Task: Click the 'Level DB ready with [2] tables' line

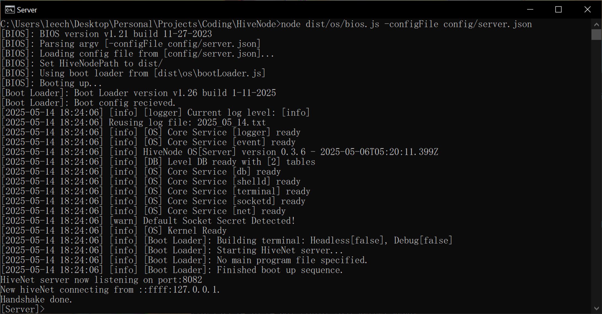Action: click(x=158, y=162)
